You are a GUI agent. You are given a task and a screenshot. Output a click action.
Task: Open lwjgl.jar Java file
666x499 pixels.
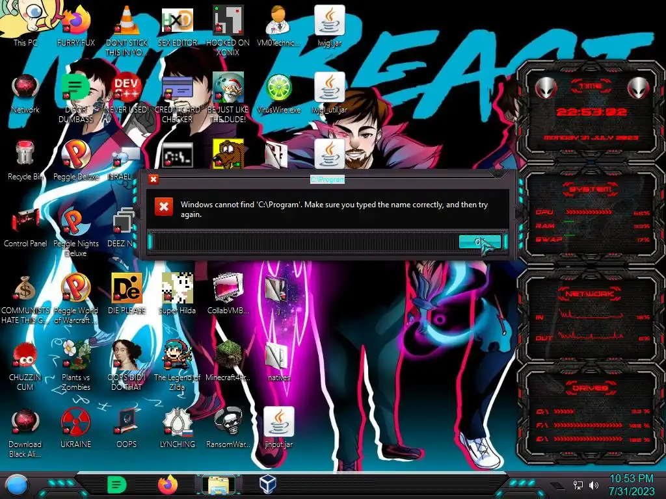click(329, 25)
